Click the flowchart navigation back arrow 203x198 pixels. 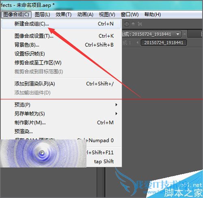(x=137, y=43)
